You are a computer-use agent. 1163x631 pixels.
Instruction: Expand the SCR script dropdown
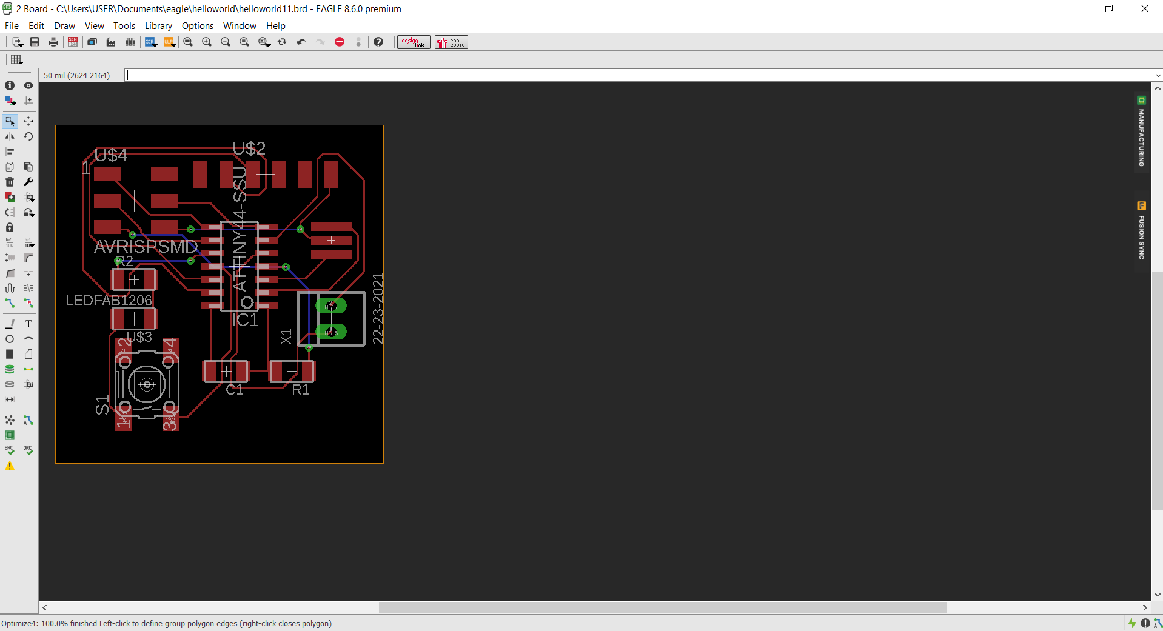pos(151,42)
